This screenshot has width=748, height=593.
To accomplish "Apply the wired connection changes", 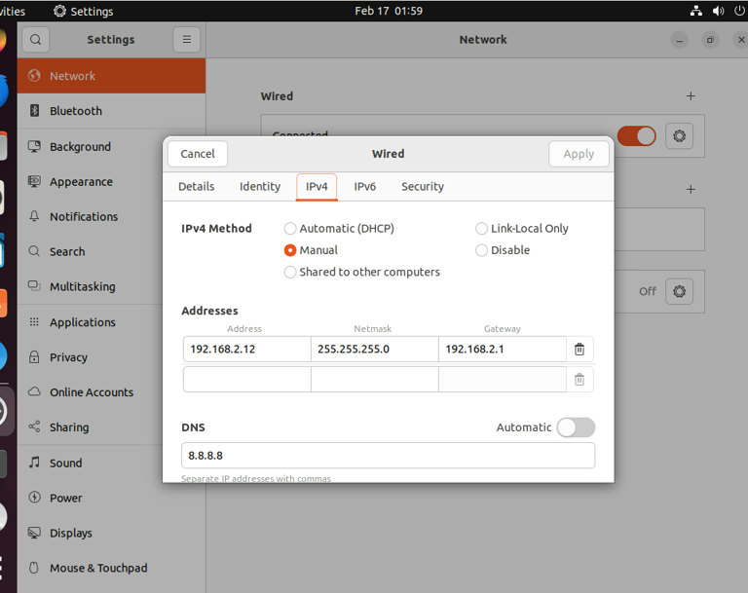I will (579, 154).
